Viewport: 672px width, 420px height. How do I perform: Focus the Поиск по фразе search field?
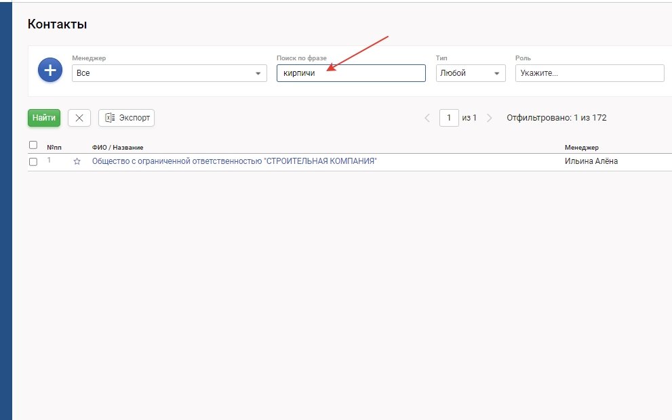point(351,73)
